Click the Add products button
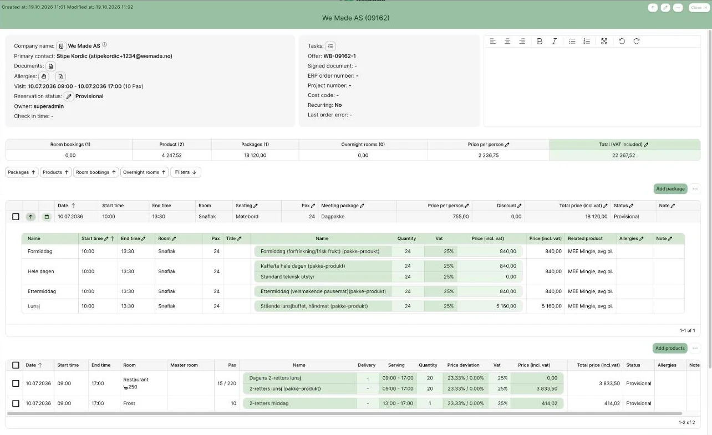712x435 pixels. pyautogui.click(x=670, y=349)
